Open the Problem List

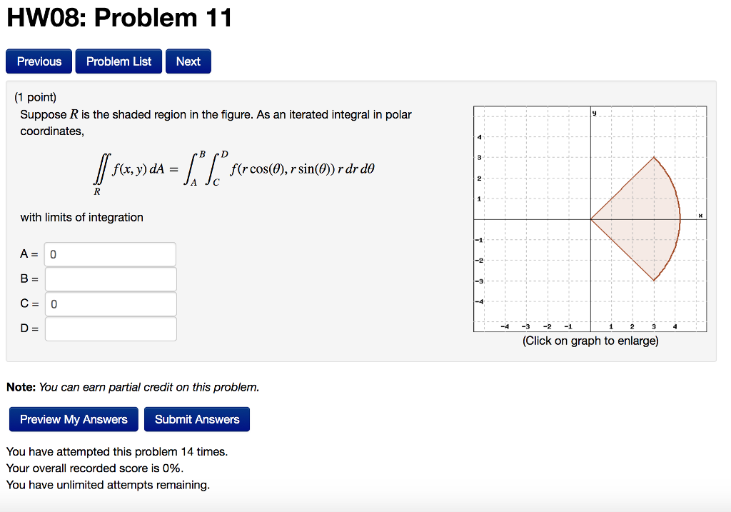pos(119,61)
